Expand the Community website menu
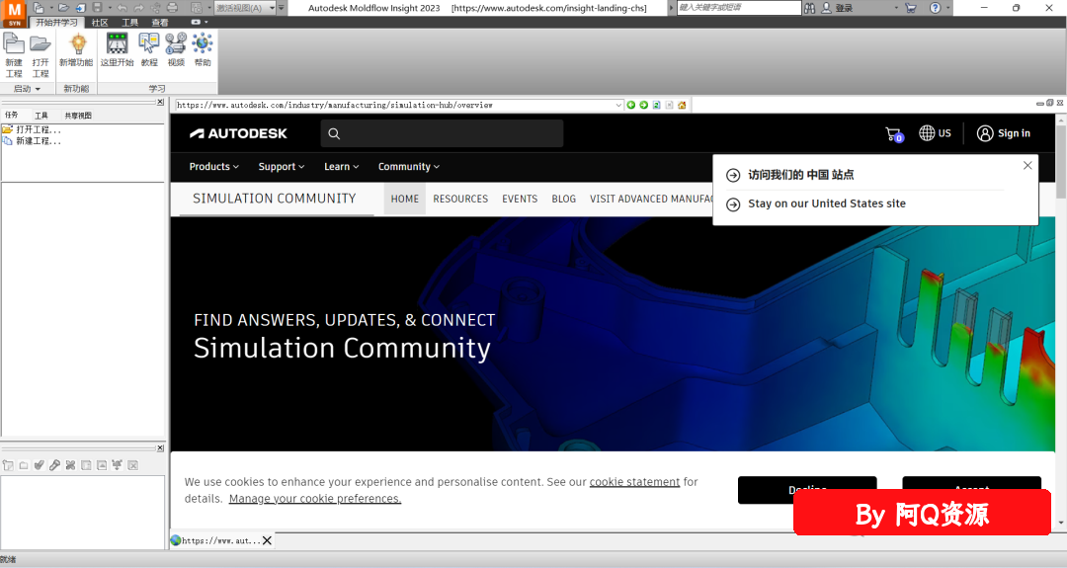The height and width of the screenshot is (568, 1067). click(408, 167)
